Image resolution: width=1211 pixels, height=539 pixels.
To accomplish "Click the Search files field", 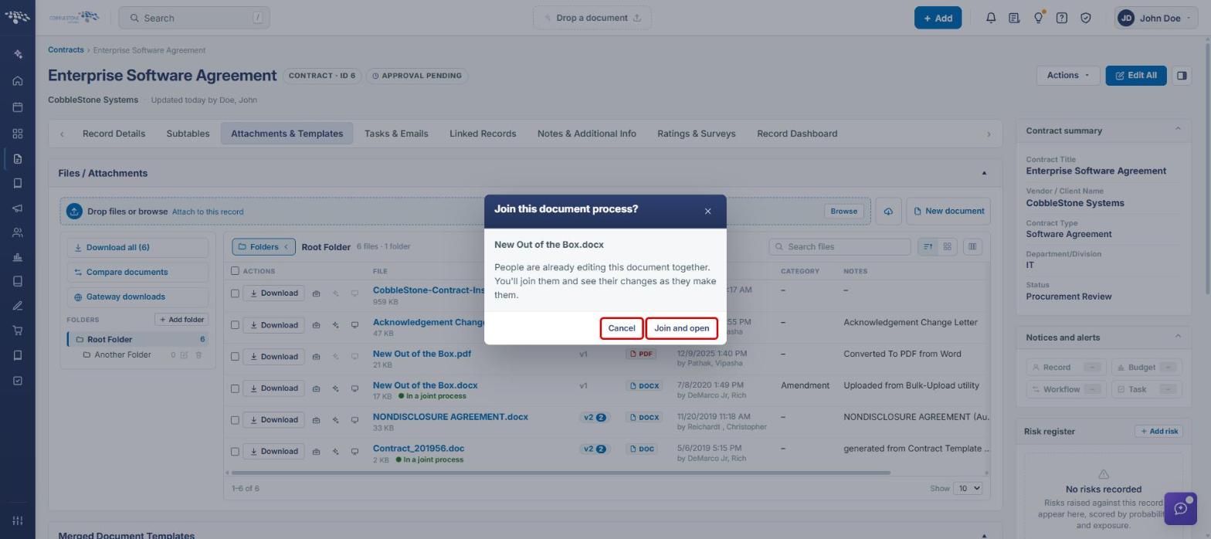I will [x=840, y=247].
